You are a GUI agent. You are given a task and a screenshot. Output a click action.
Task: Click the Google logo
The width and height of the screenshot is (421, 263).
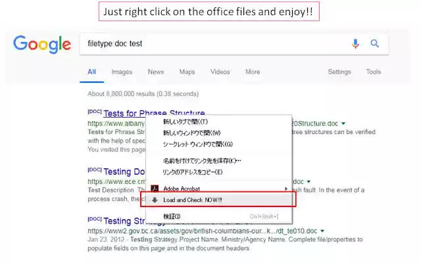[42, 44]
